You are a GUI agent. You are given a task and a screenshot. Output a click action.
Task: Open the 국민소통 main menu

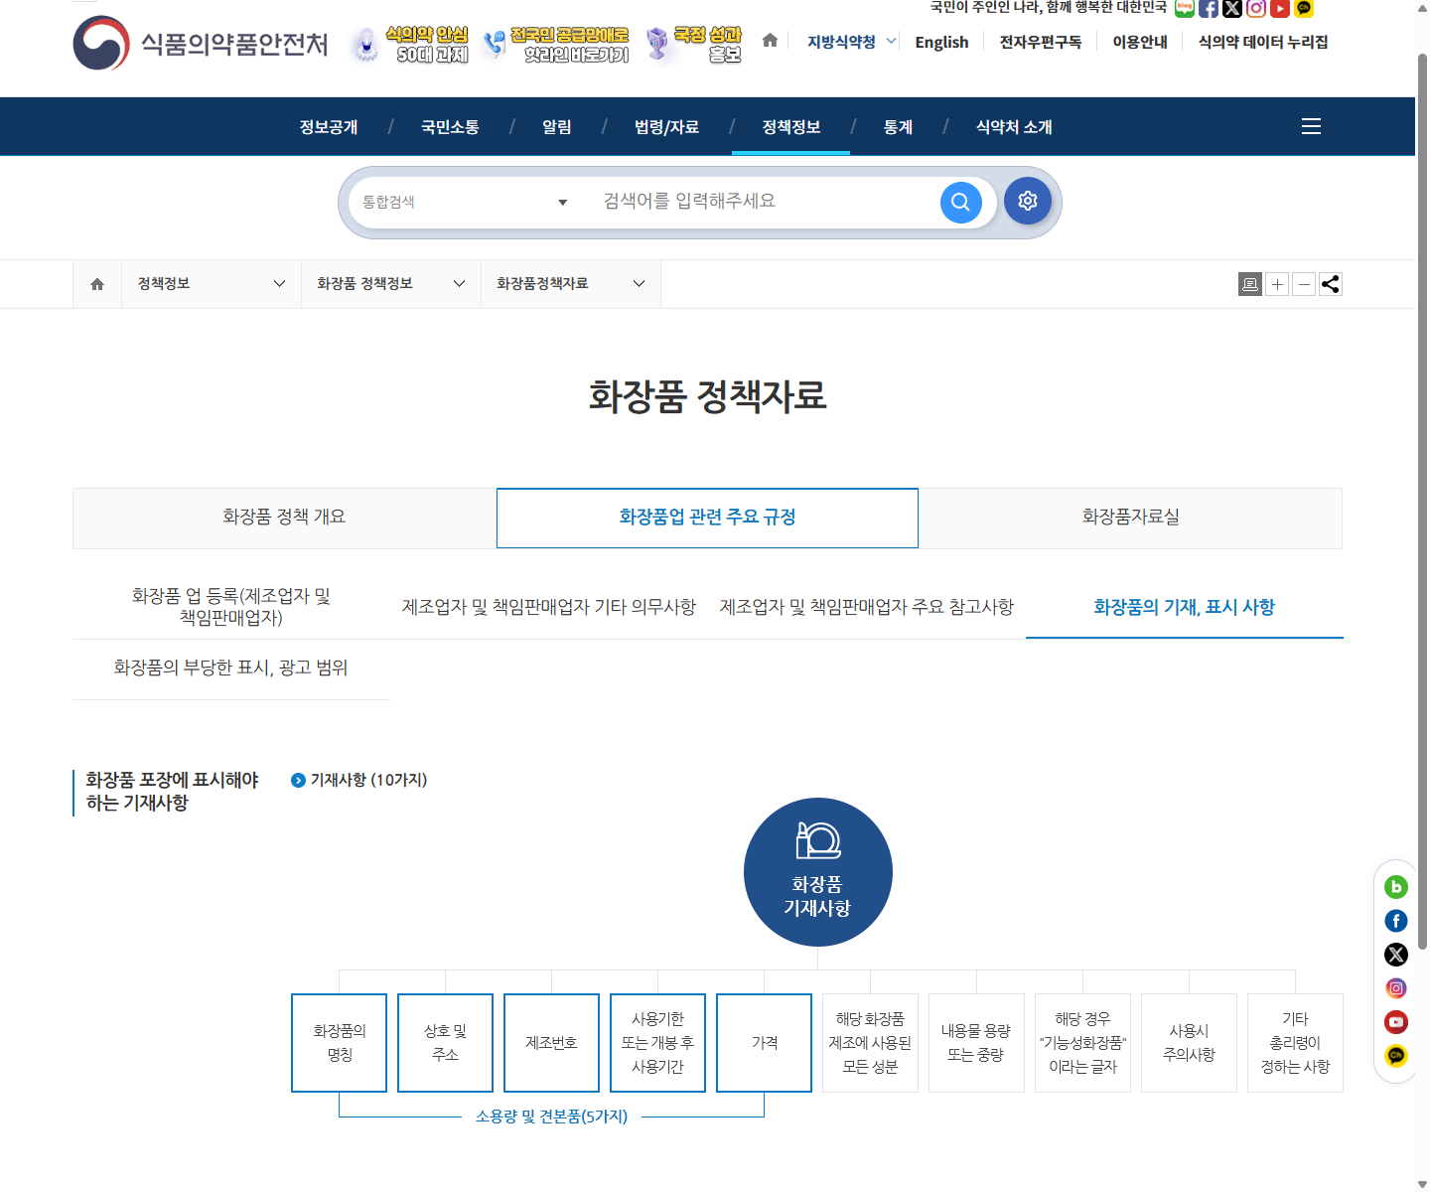pyautogui.click(x=450, y=127)
